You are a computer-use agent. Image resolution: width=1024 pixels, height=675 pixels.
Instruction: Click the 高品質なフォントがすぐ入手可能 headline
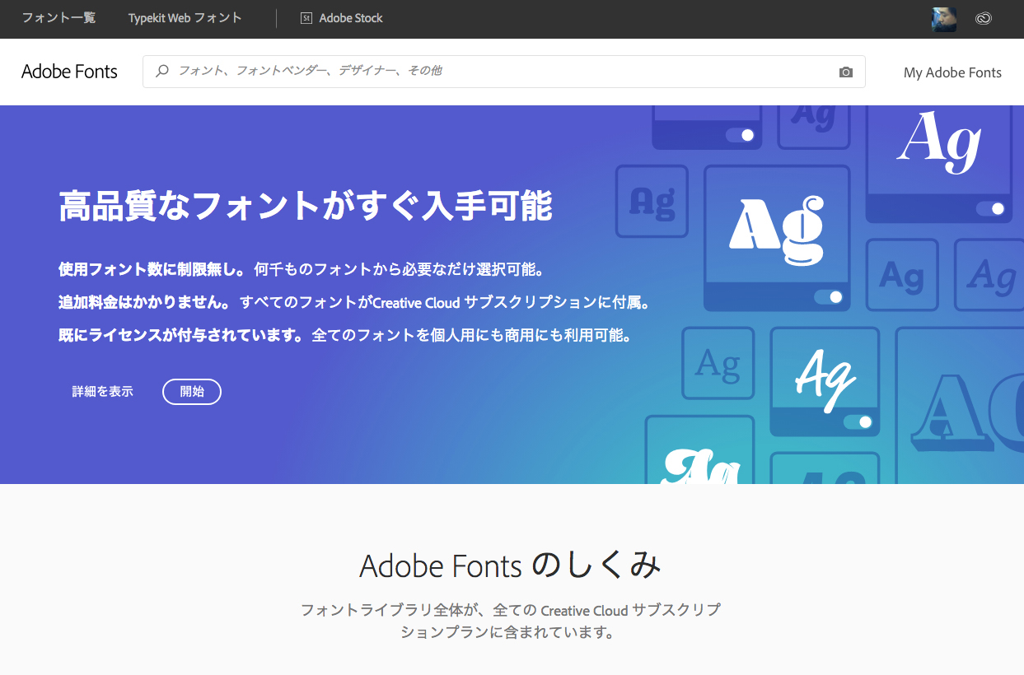coord(306,206)
